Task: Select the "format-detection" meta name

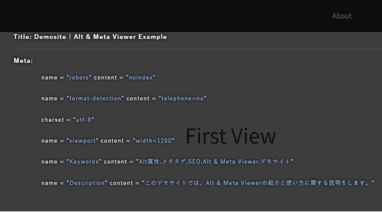Action: tap(95, 99)
